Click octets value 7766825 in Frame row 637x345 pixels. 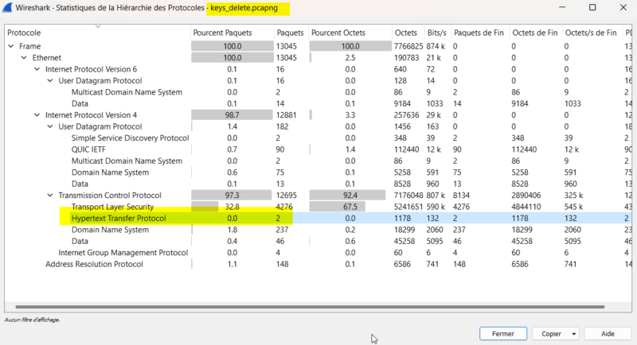(x=408, y=46)
